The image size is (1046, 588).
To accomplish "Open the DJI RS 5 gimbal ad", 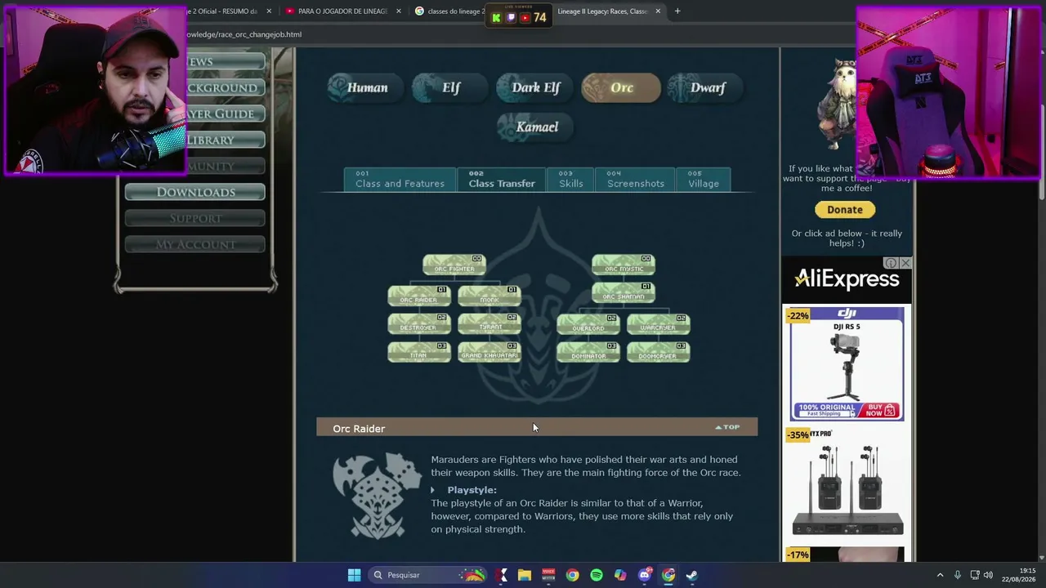I will (x=847, y=363).
